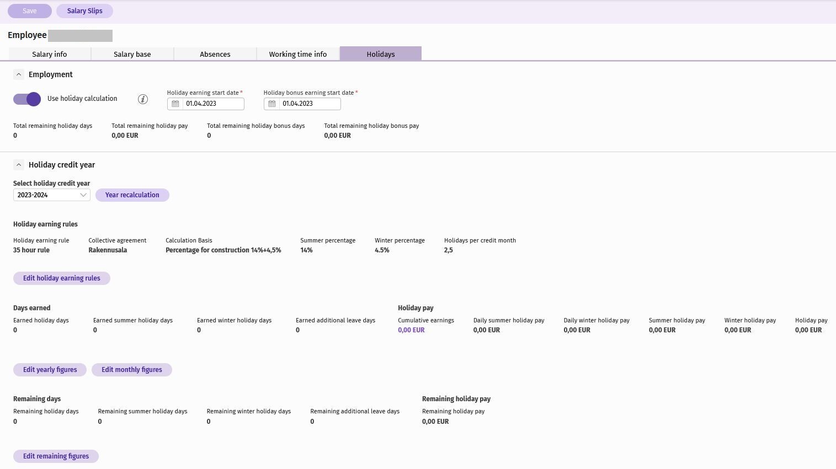836x469 pixels.
Task: Click the 'Days earned' heading
Action: pos(32,308)
